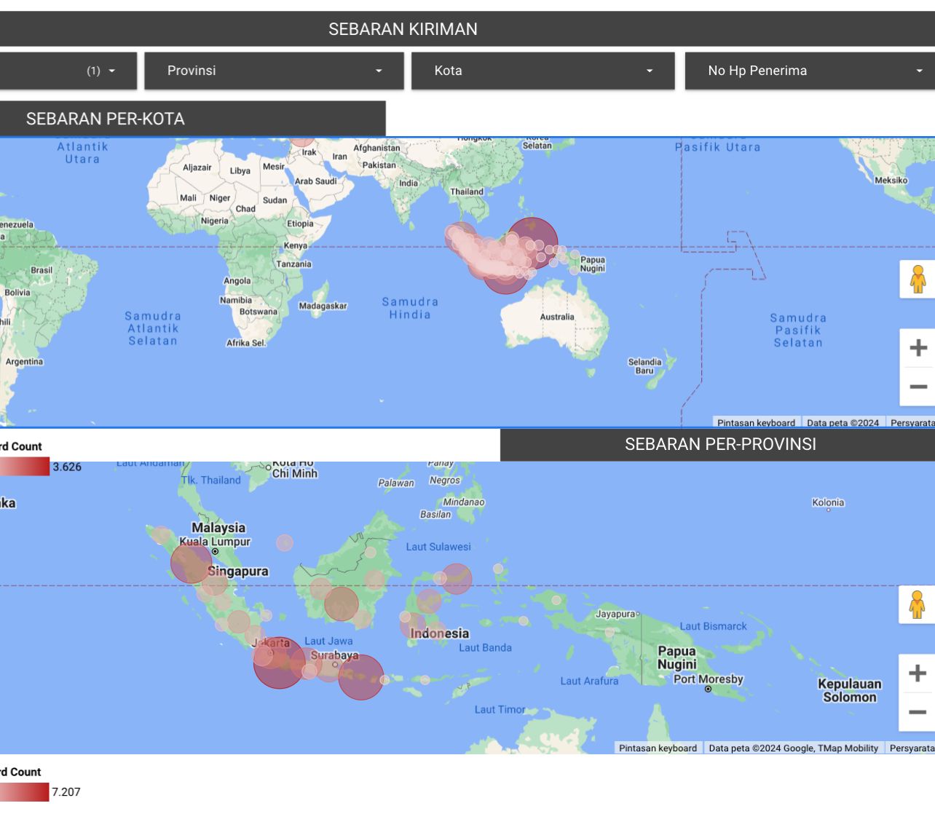
Task: Click Pintasan keyboard on the top map
Action: (755, 422)
